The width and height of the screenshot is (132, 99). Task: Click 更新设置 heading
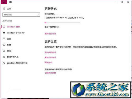50,41
